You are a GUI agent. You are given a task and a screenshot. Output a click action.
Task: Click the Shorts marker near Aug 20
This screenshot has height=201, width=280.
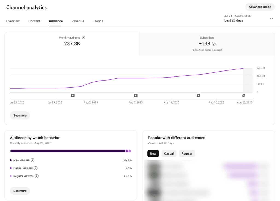244,96
